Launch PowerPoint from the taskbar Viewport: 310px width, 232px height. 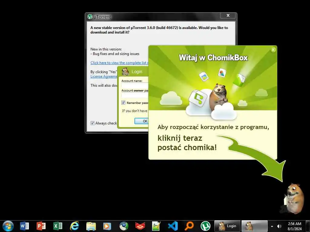41,226
